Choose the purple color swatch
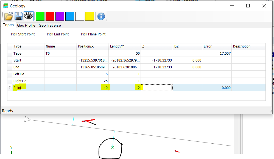The image size is (274, 159). pos(60,16)
